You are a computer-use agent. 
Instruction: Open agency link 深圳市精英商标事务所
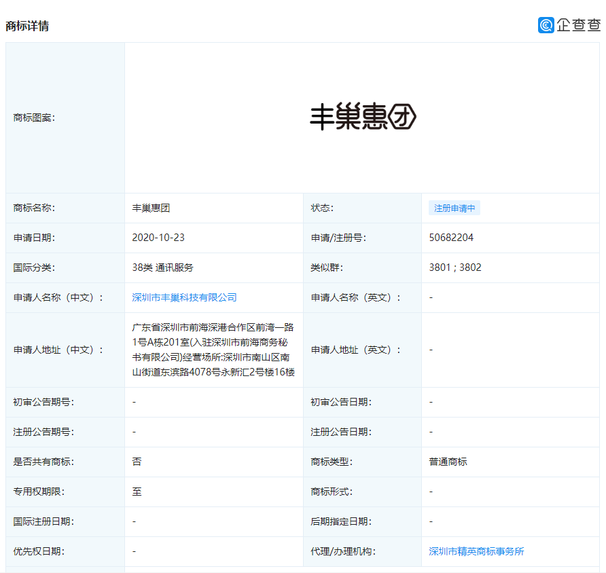pos(476,551)
